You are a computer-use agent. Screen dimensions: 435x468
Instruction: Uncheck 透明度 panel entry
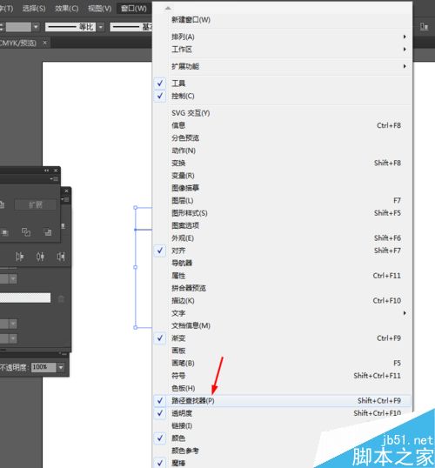click(282, 413)
